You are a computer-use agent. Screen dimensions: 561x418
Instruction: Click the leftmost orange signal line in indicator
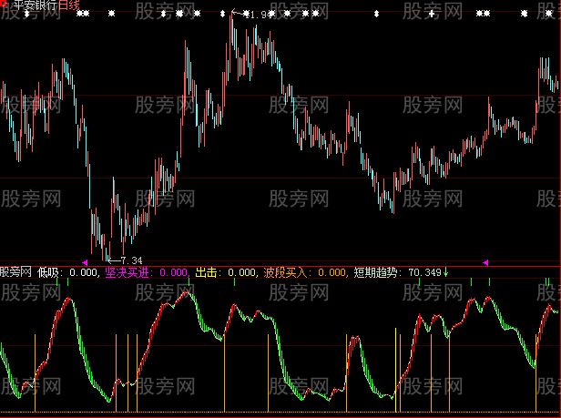(x=35, y=372)
